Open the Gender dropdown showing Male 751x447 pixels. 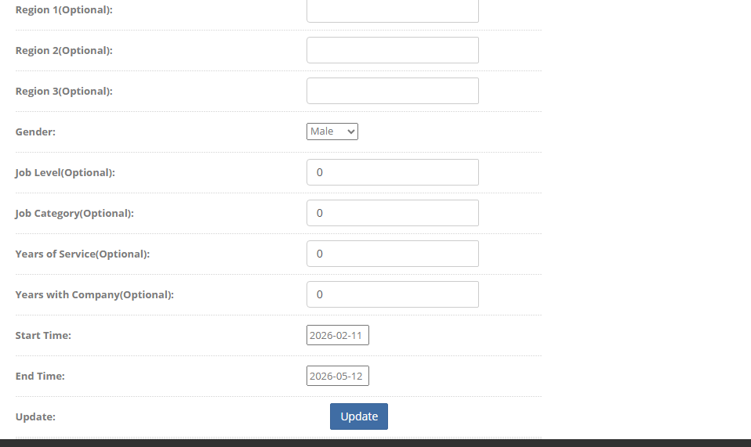[x=332, y=132]
